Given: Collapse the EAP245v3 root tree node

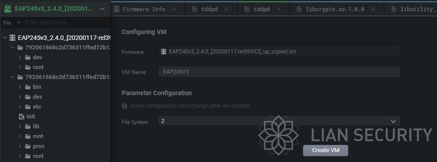Looking at the screenshot, I should point(5,37).
